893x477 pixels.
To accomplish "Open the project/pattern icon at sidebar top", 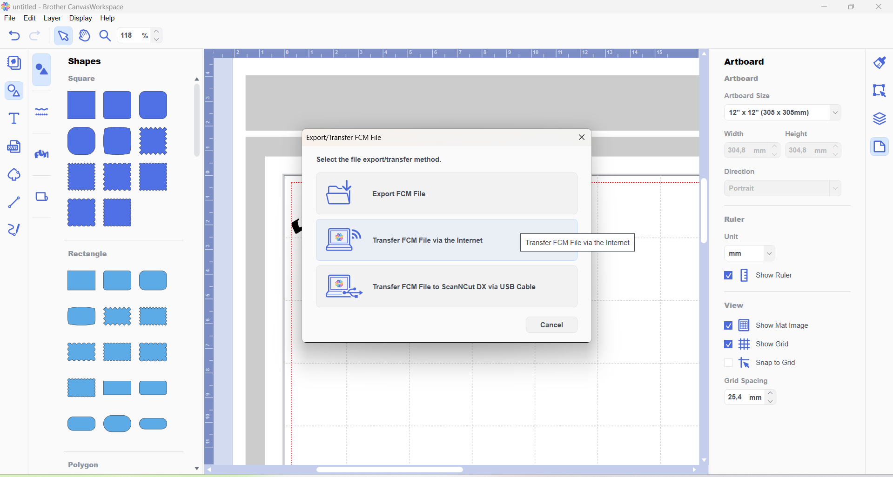I will (14, 63).
